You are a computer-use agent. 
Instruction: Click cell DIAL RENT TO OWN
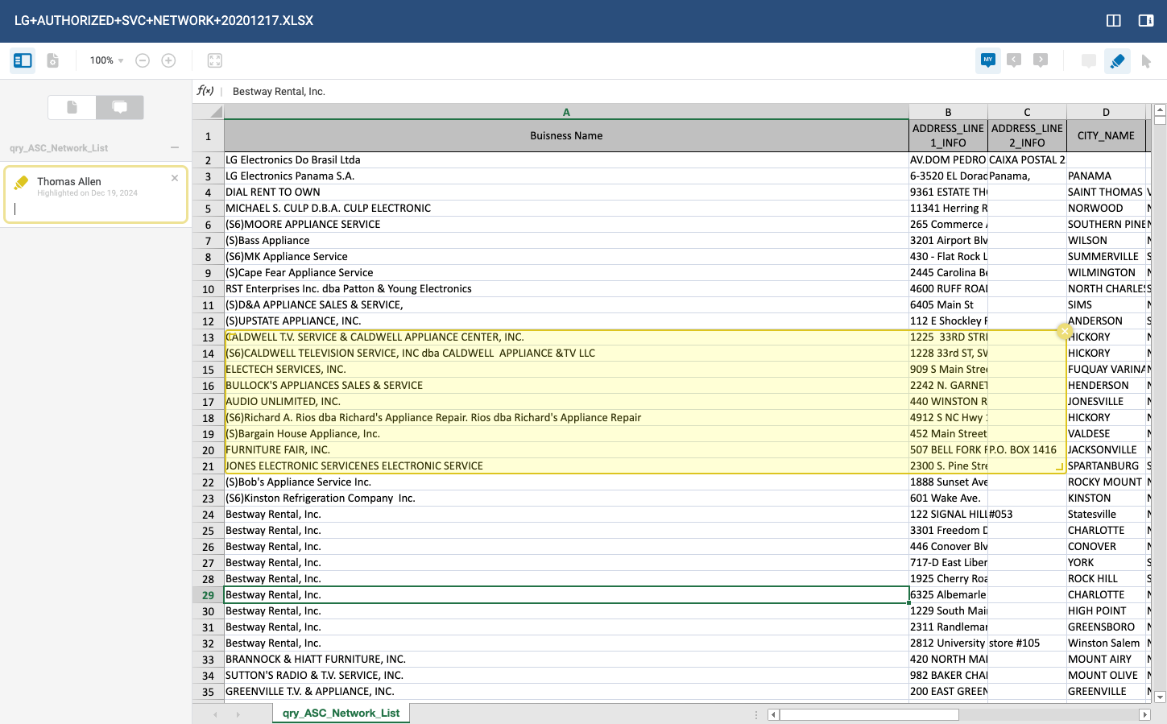point(566,192)
